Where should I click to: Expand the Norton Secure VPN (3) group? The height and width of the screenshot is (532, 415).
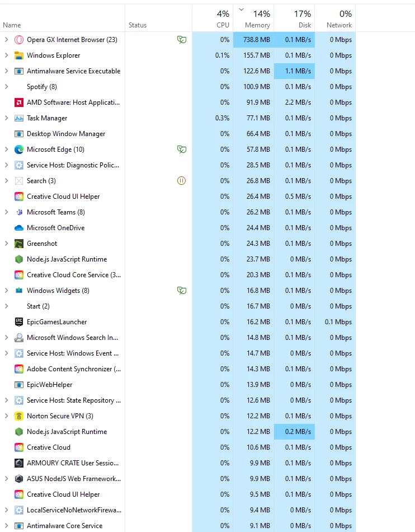6,416
